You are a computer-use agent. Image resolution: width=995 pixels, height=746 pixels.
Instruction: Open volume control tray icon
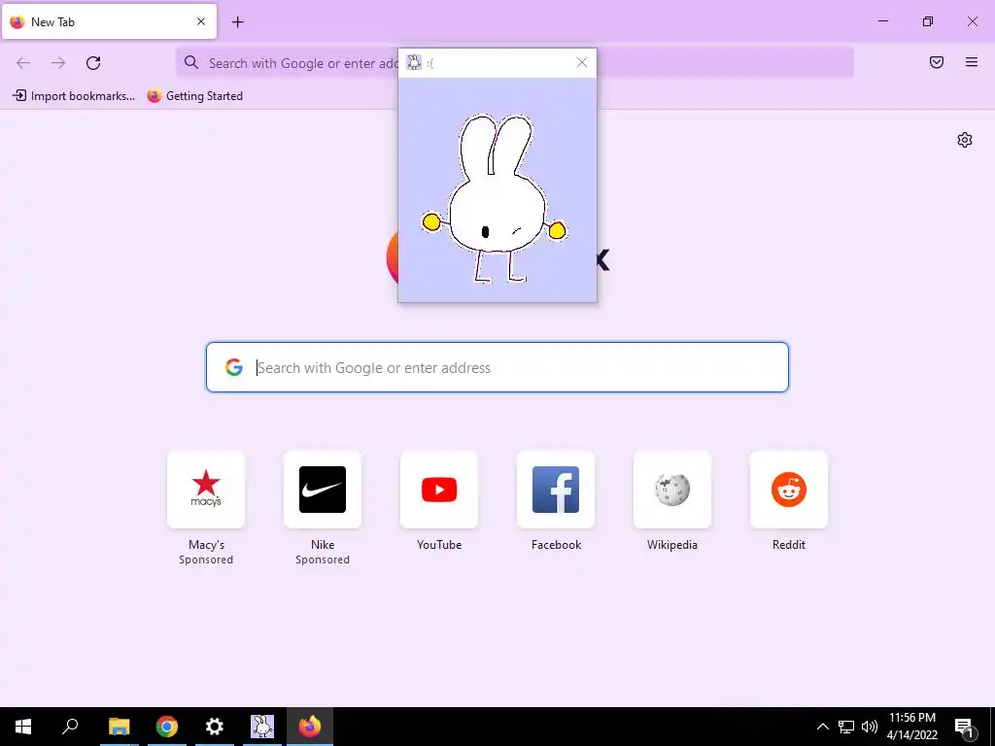tap(870, 727)
